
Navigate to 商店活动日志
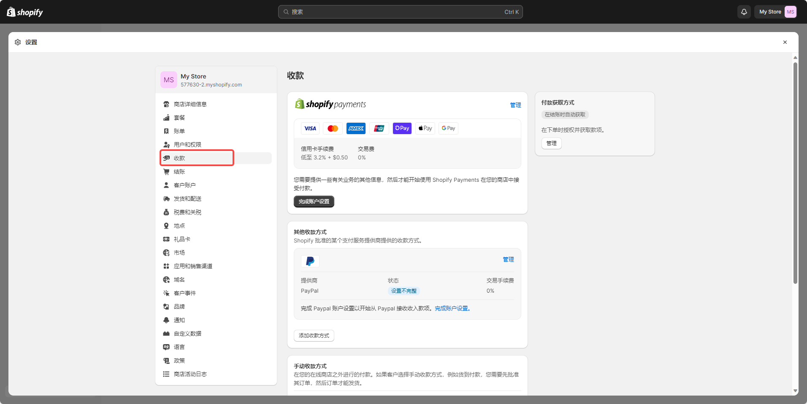click(216, 374)
